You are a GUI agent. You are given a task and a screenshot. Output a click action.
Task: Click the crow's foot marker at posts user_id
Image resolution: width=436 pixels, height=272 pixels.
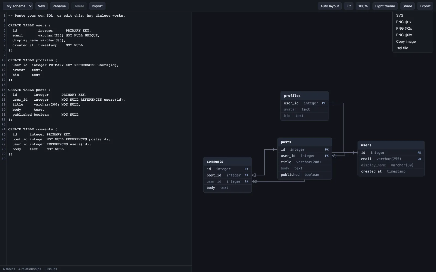coord(334,156)
